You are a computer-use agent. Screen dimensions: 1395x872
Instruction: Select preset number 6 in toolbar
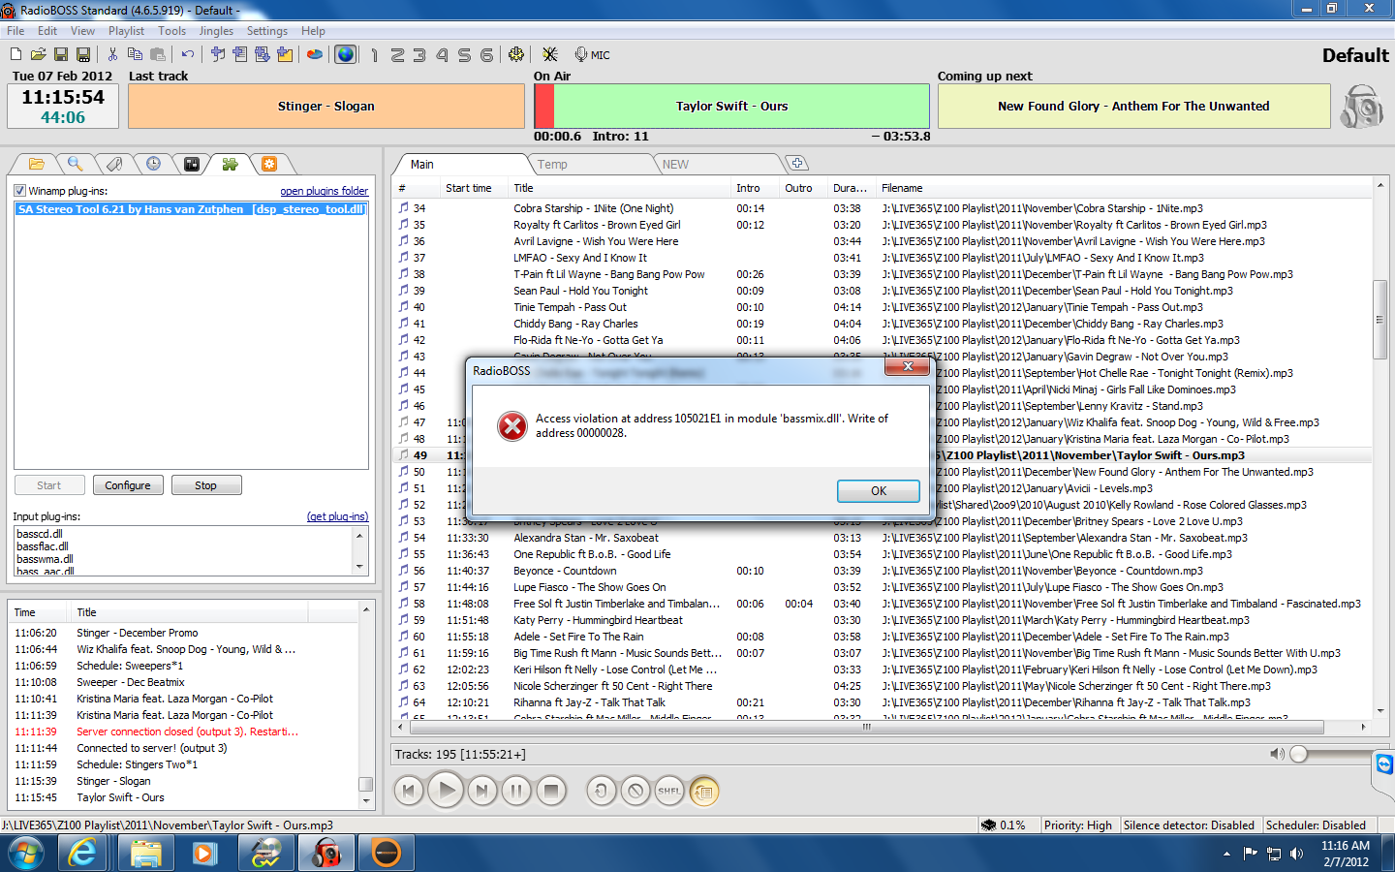click(486, 55)
